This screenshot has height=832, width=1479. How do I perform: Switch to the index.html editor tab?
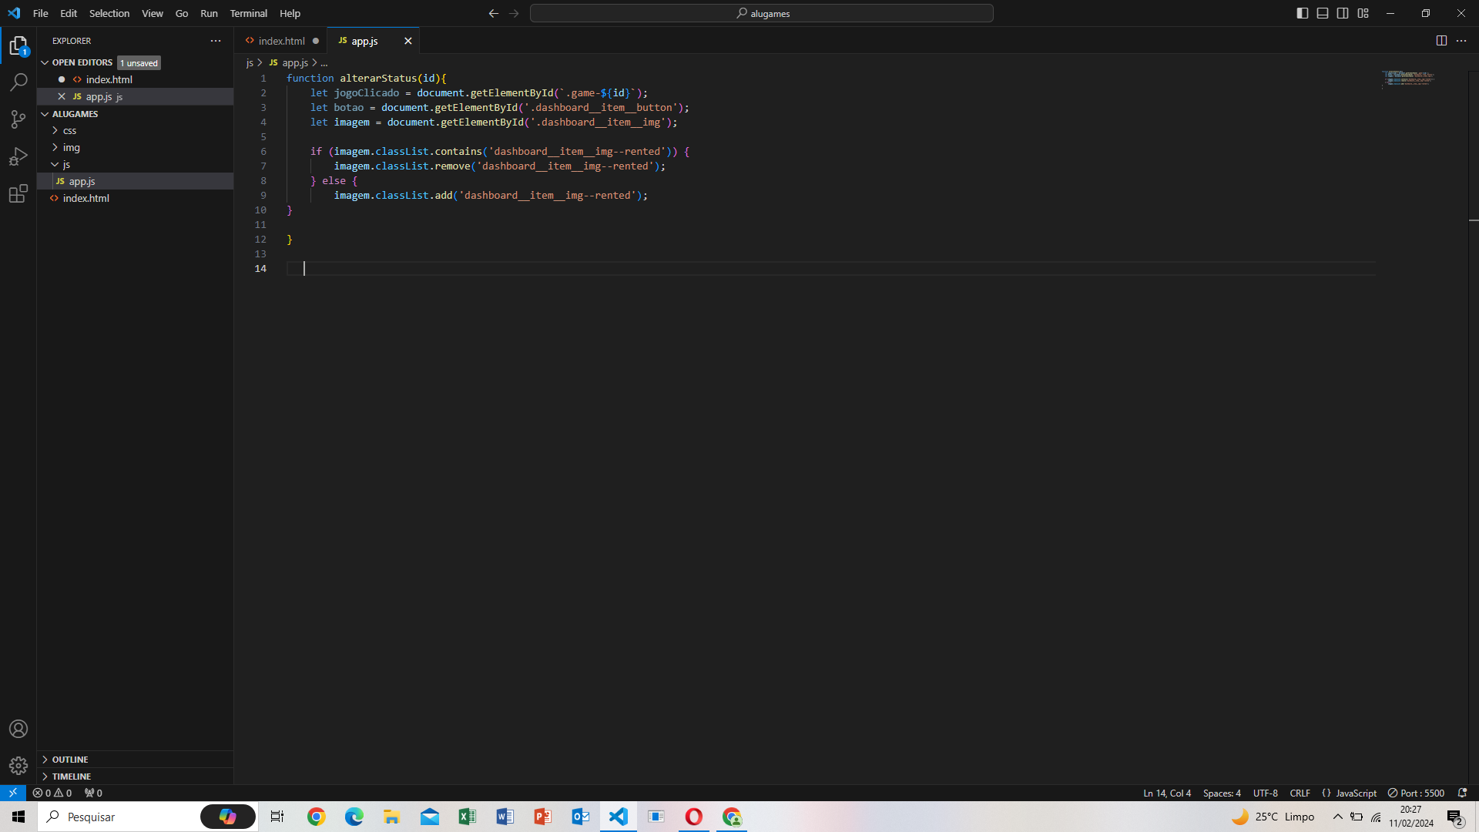tap(281, 41)
